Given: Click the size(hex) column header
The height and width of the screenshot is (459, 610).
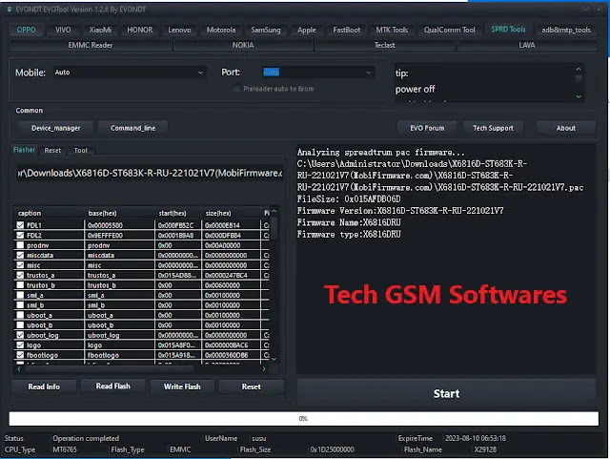Looking at the screenshot, I should 231,213.
